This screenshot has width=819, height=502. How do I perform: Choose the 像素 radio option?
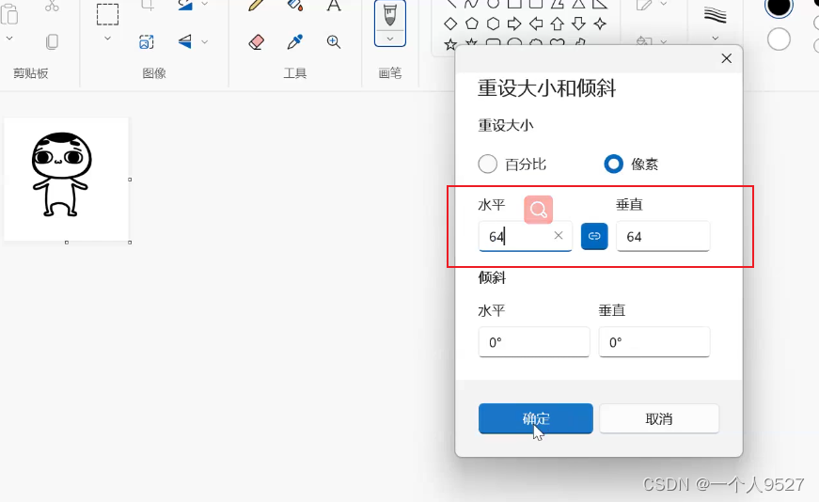tap(614, 164)
